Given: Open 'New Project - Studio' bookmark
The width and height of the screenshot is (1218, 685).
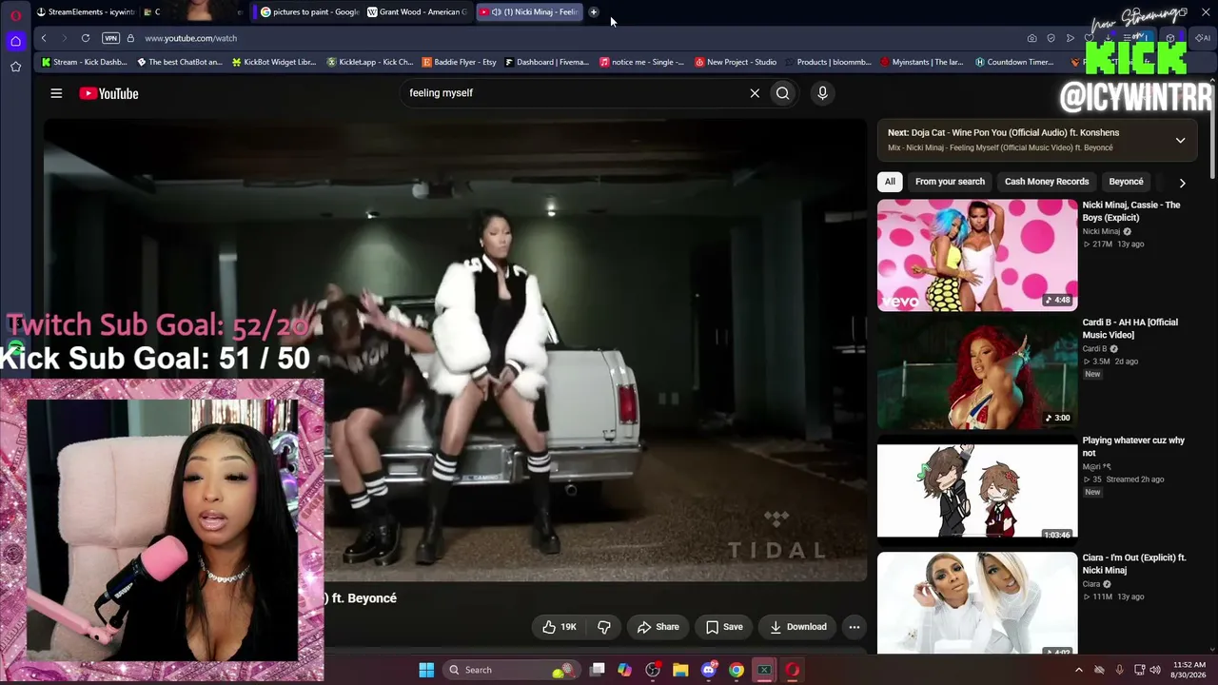Looking at the screenshot, I should pyautogui.click(x=736, y=62).
